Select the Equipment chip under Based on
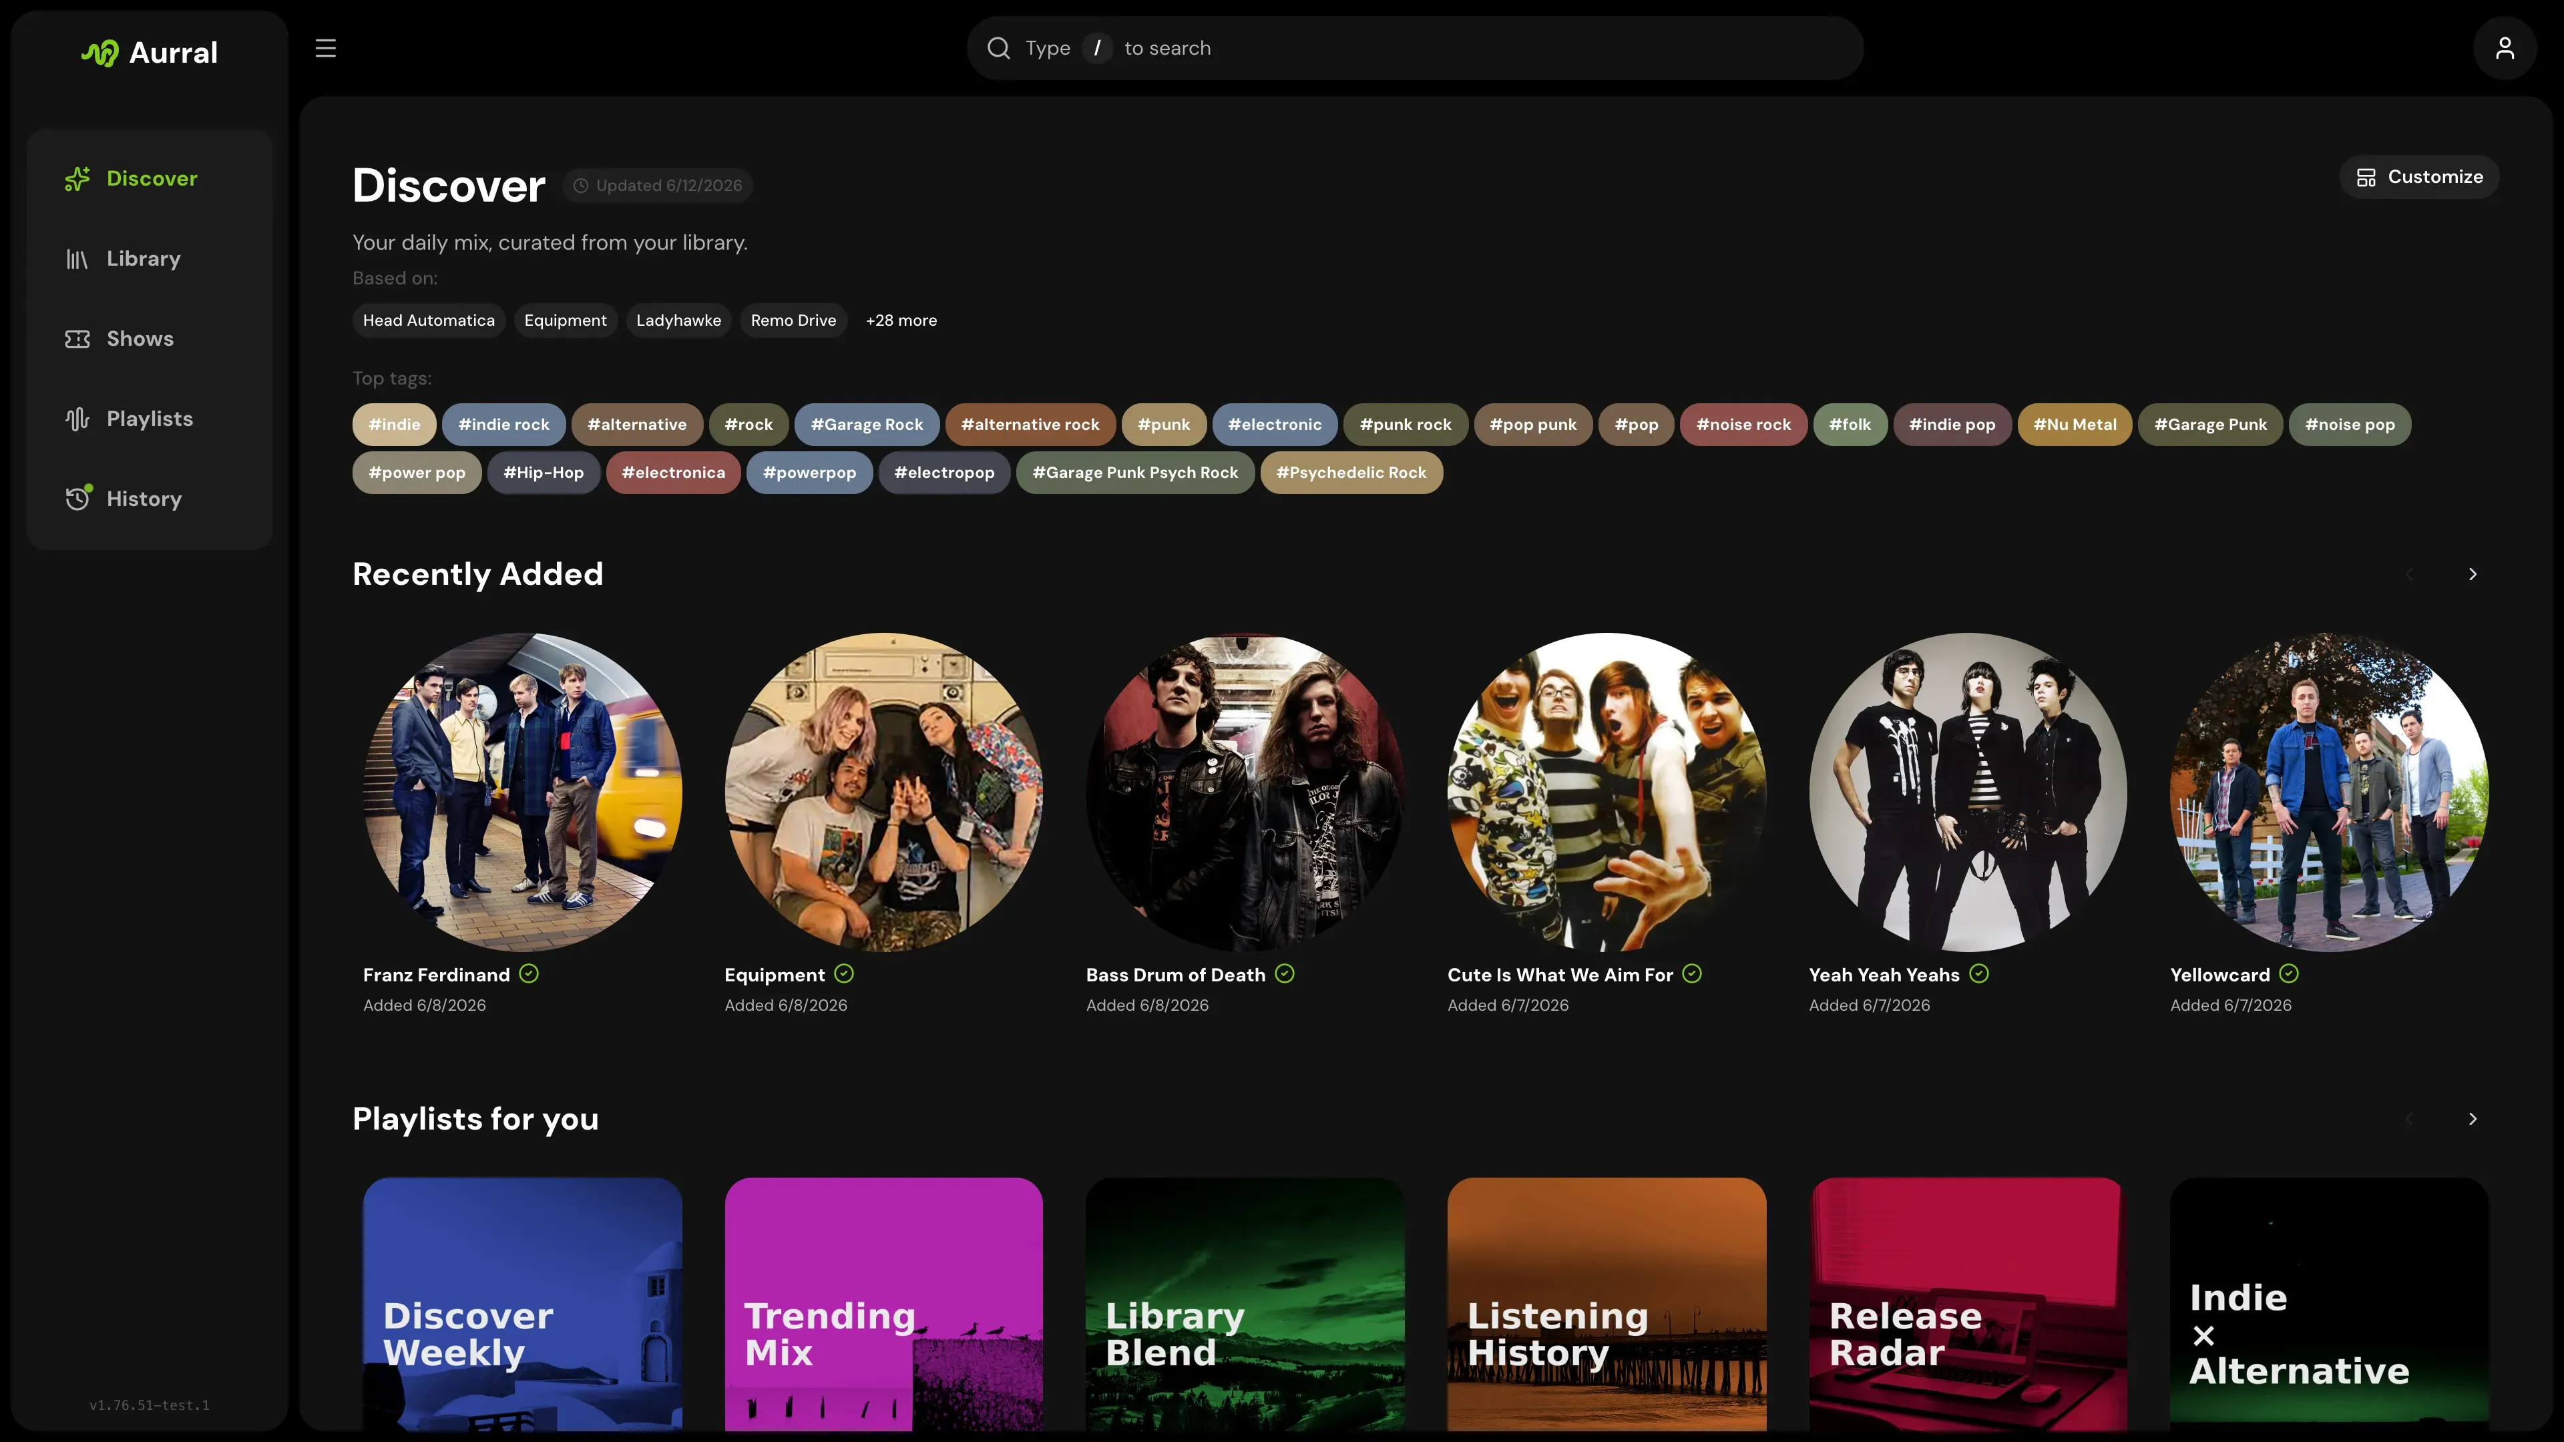Screen dimensions: 2564x1442 click(566, 320)
